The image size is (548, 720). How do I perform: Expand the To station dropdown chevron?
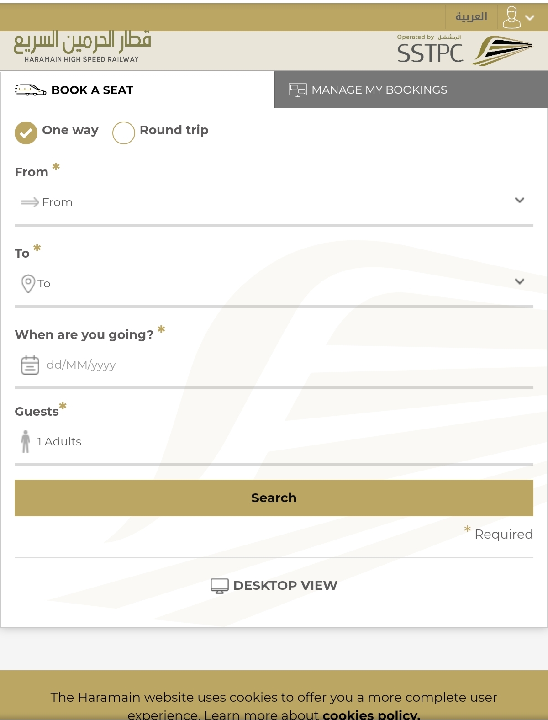pos(520,281)
